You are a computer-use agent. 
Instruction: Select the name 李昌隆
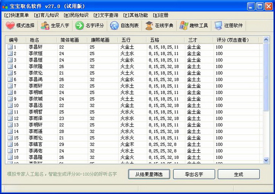coord(36,157)
